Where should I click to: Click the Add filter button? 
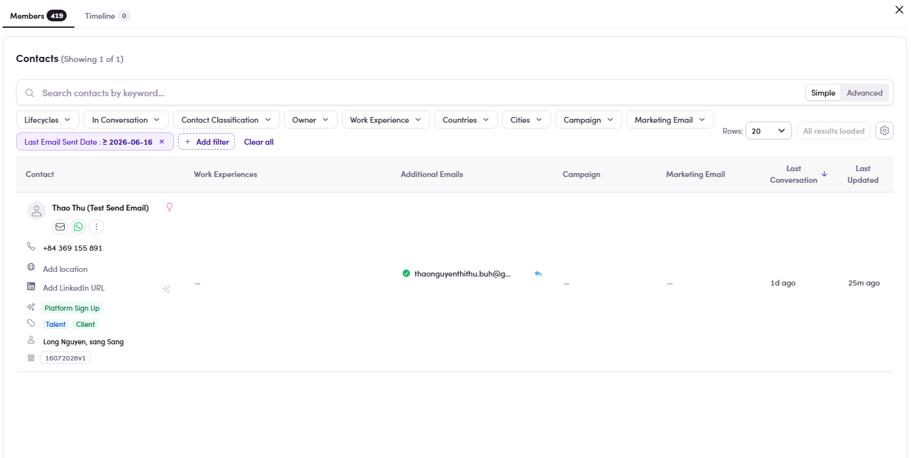[206, 141]
